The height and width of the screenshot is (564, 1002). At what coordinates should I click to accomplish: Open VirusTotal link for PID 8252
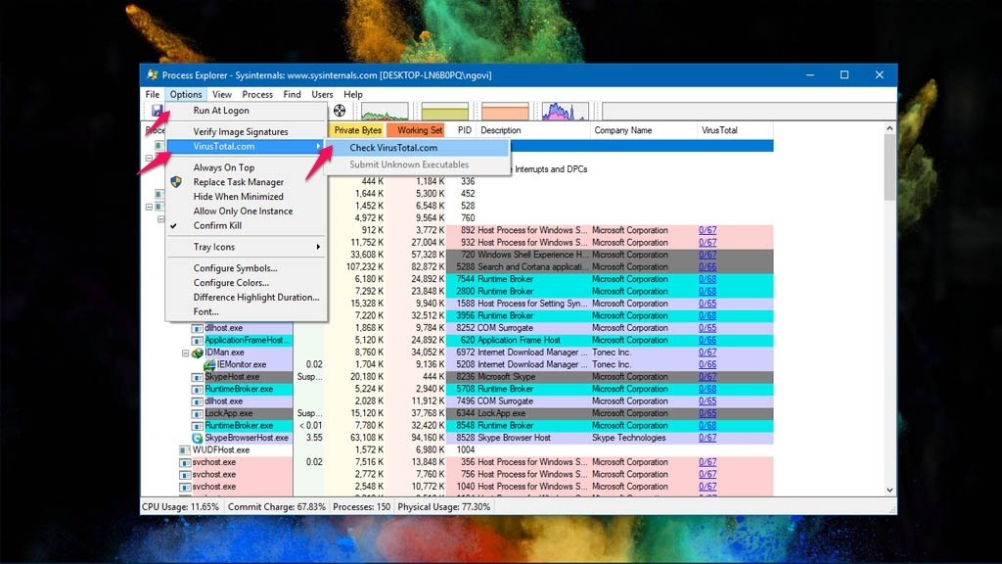pos(707,328)
